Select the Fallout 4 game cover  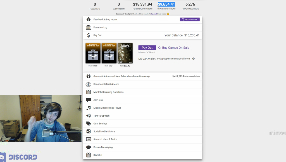(125, 53)
